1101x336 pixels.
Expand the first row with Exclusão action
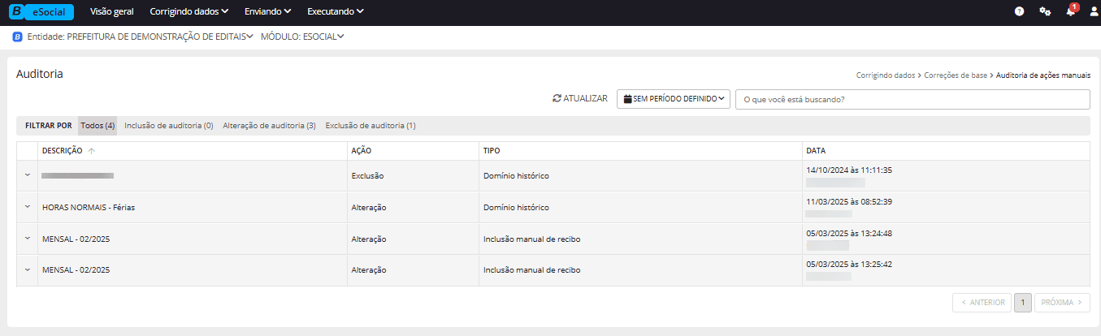27,175
